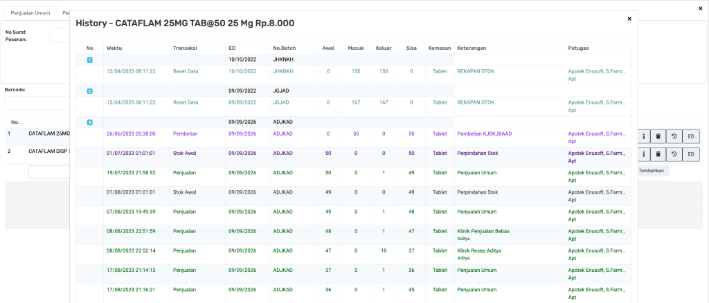Delete second item using trash icon
Viewport: 709px width, 303px height.
658,154
